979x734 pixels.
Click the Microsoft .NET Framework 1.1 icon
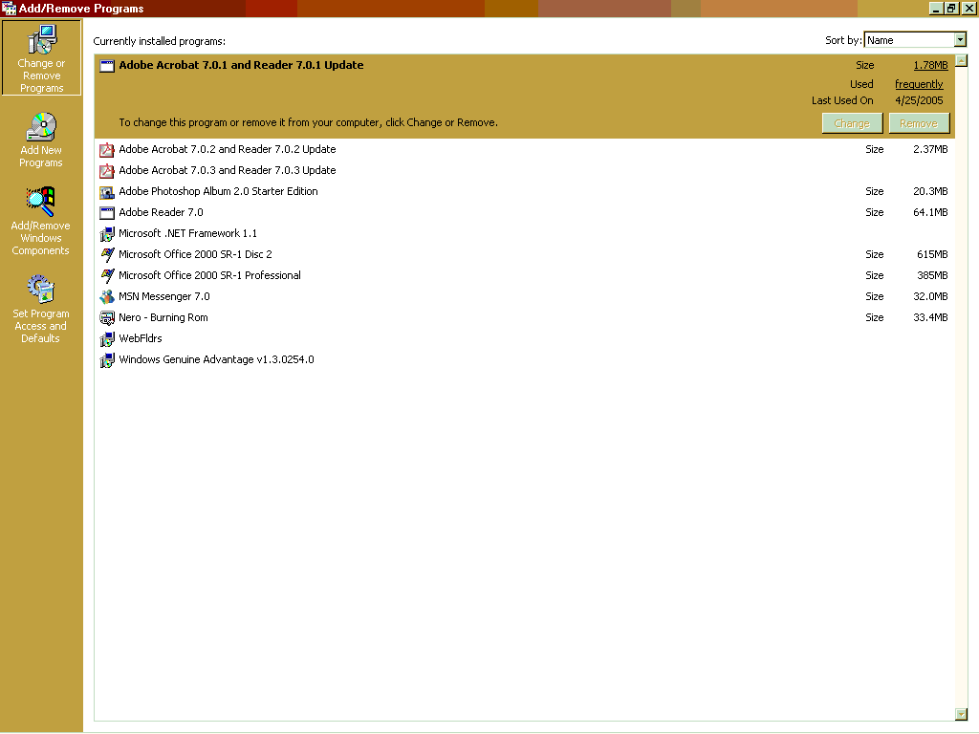(107, 234)
